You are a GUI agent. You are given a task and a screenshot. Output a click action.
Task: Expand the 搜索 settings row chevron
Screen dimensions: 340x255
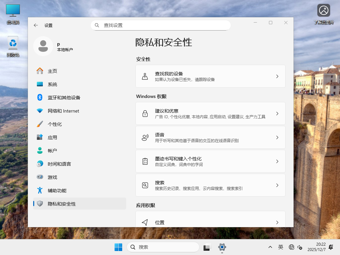277,185
